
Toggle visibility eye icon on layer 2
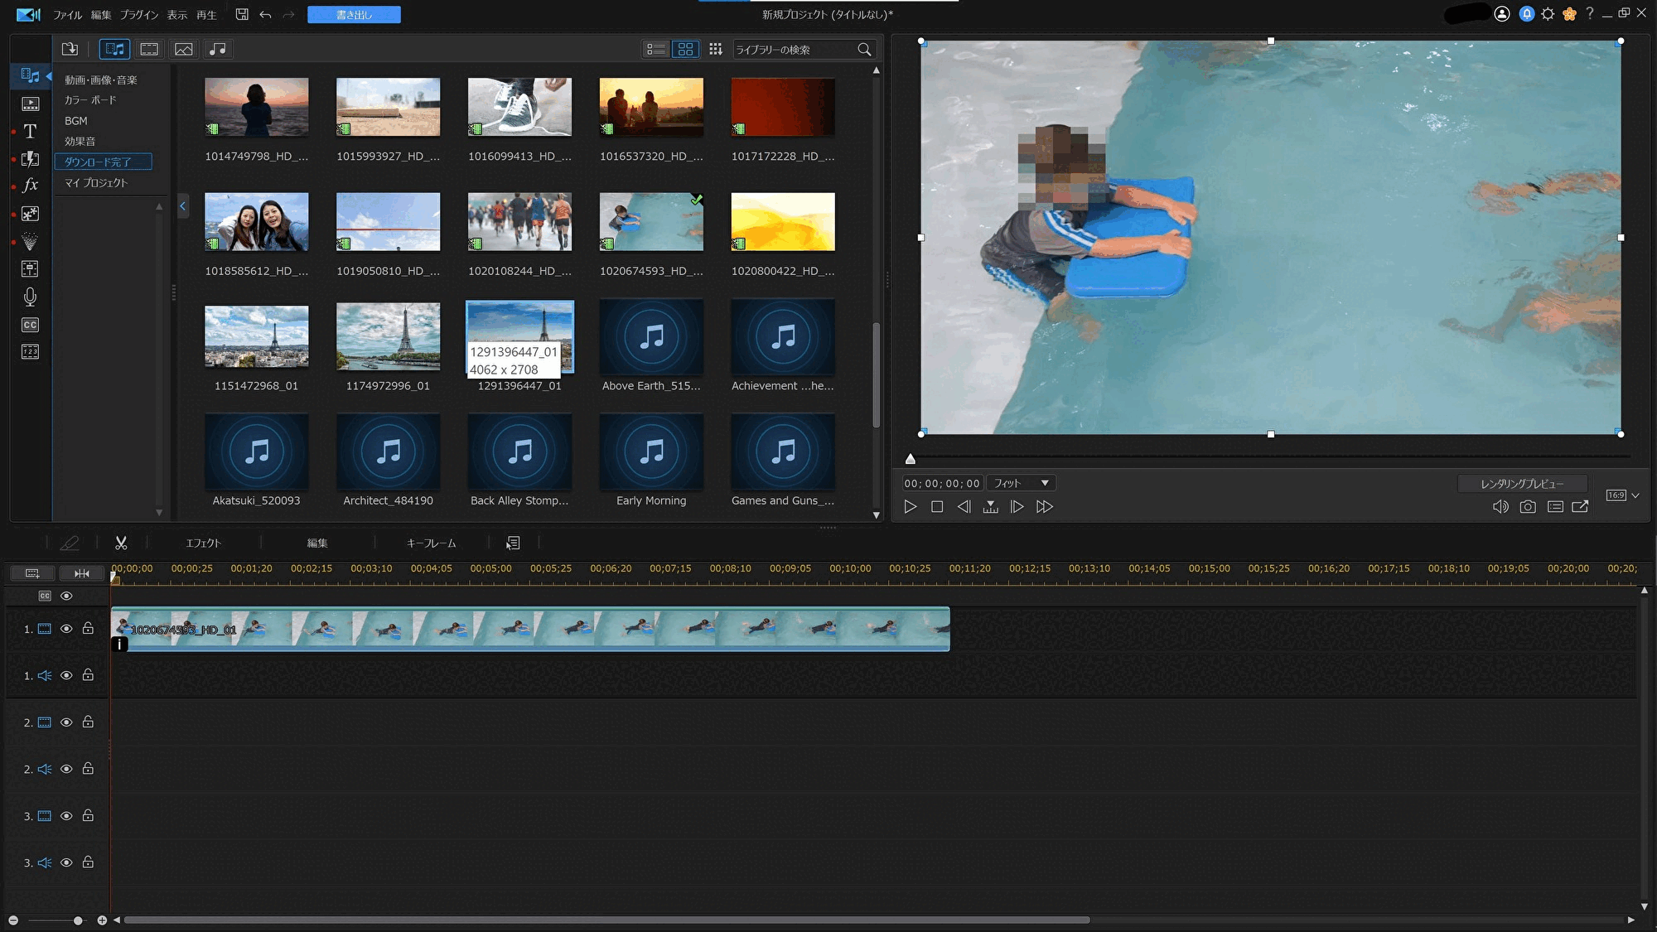(65, 722)
